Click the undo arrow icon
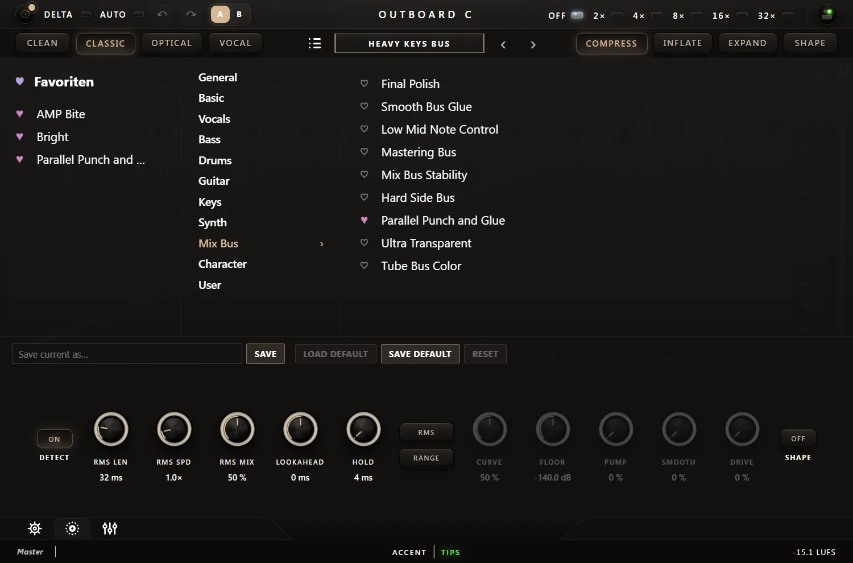Screen dimensions: 853x563 click(x=162, y=14)
